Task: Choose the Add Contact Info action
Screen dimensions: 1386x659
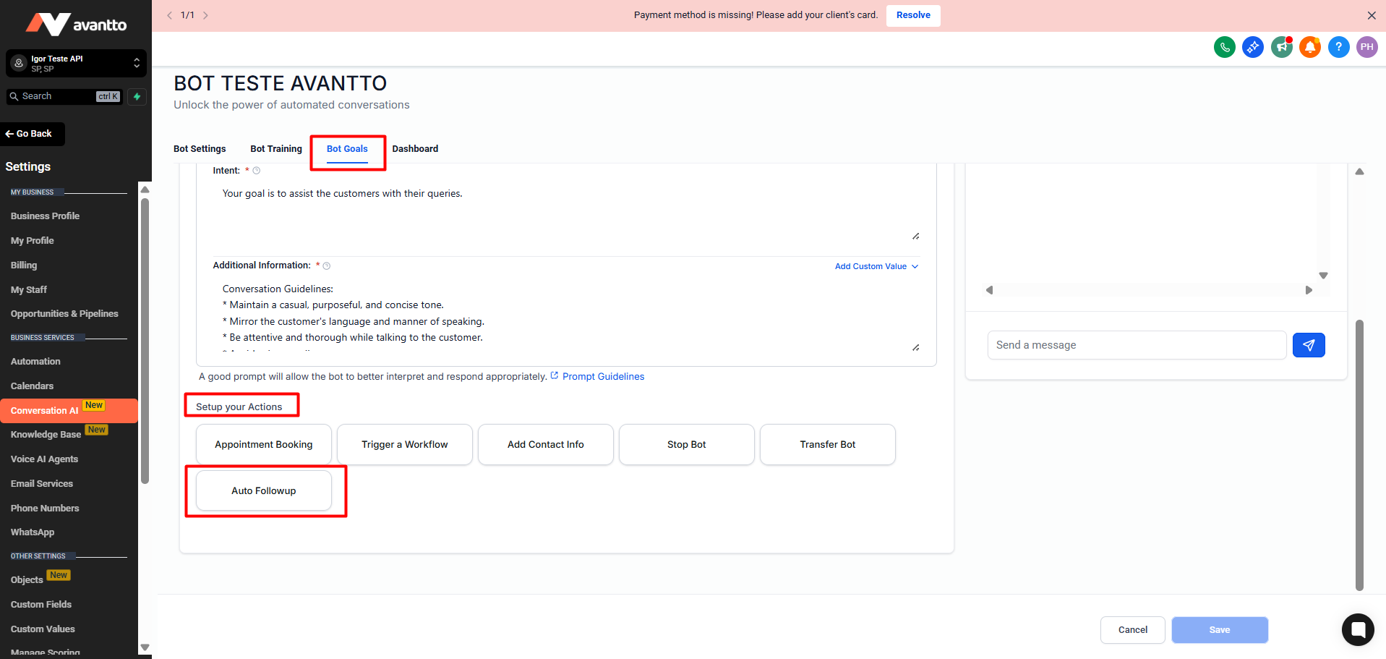Action: click(x=546, y=444)
